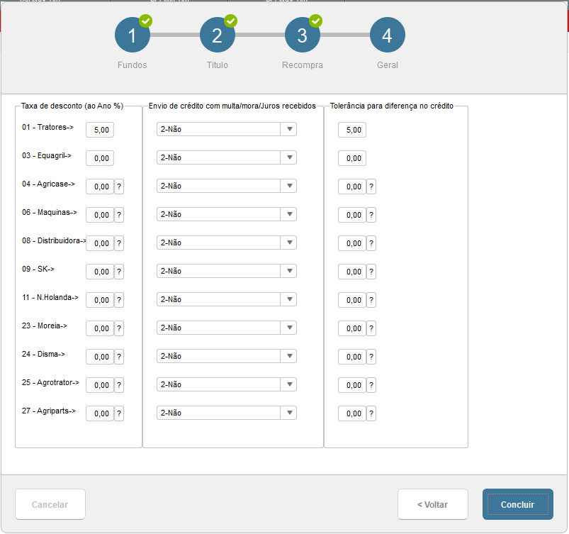The height and width of the screenshot is (534, 569).
Task: Go to step 2 Titulo
Action: [x=218, y=35]
